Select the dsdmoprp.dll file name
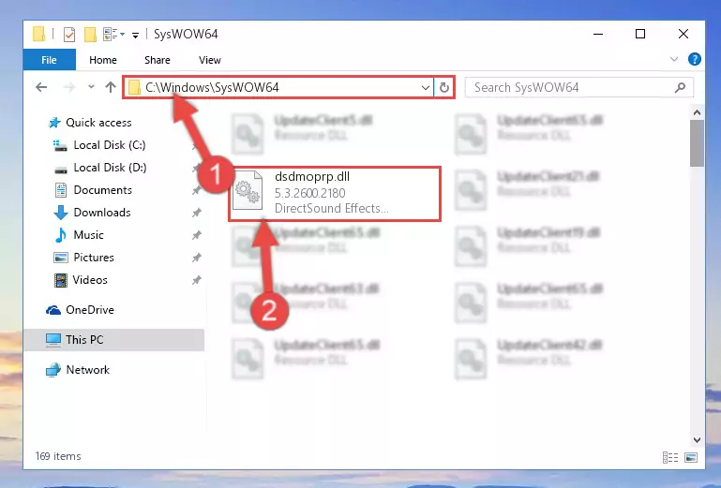This screenshot has height=488, width=721. click(312, 176)
